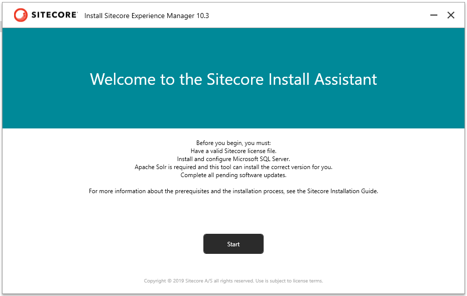Click blank white area above the Start button

233,216
